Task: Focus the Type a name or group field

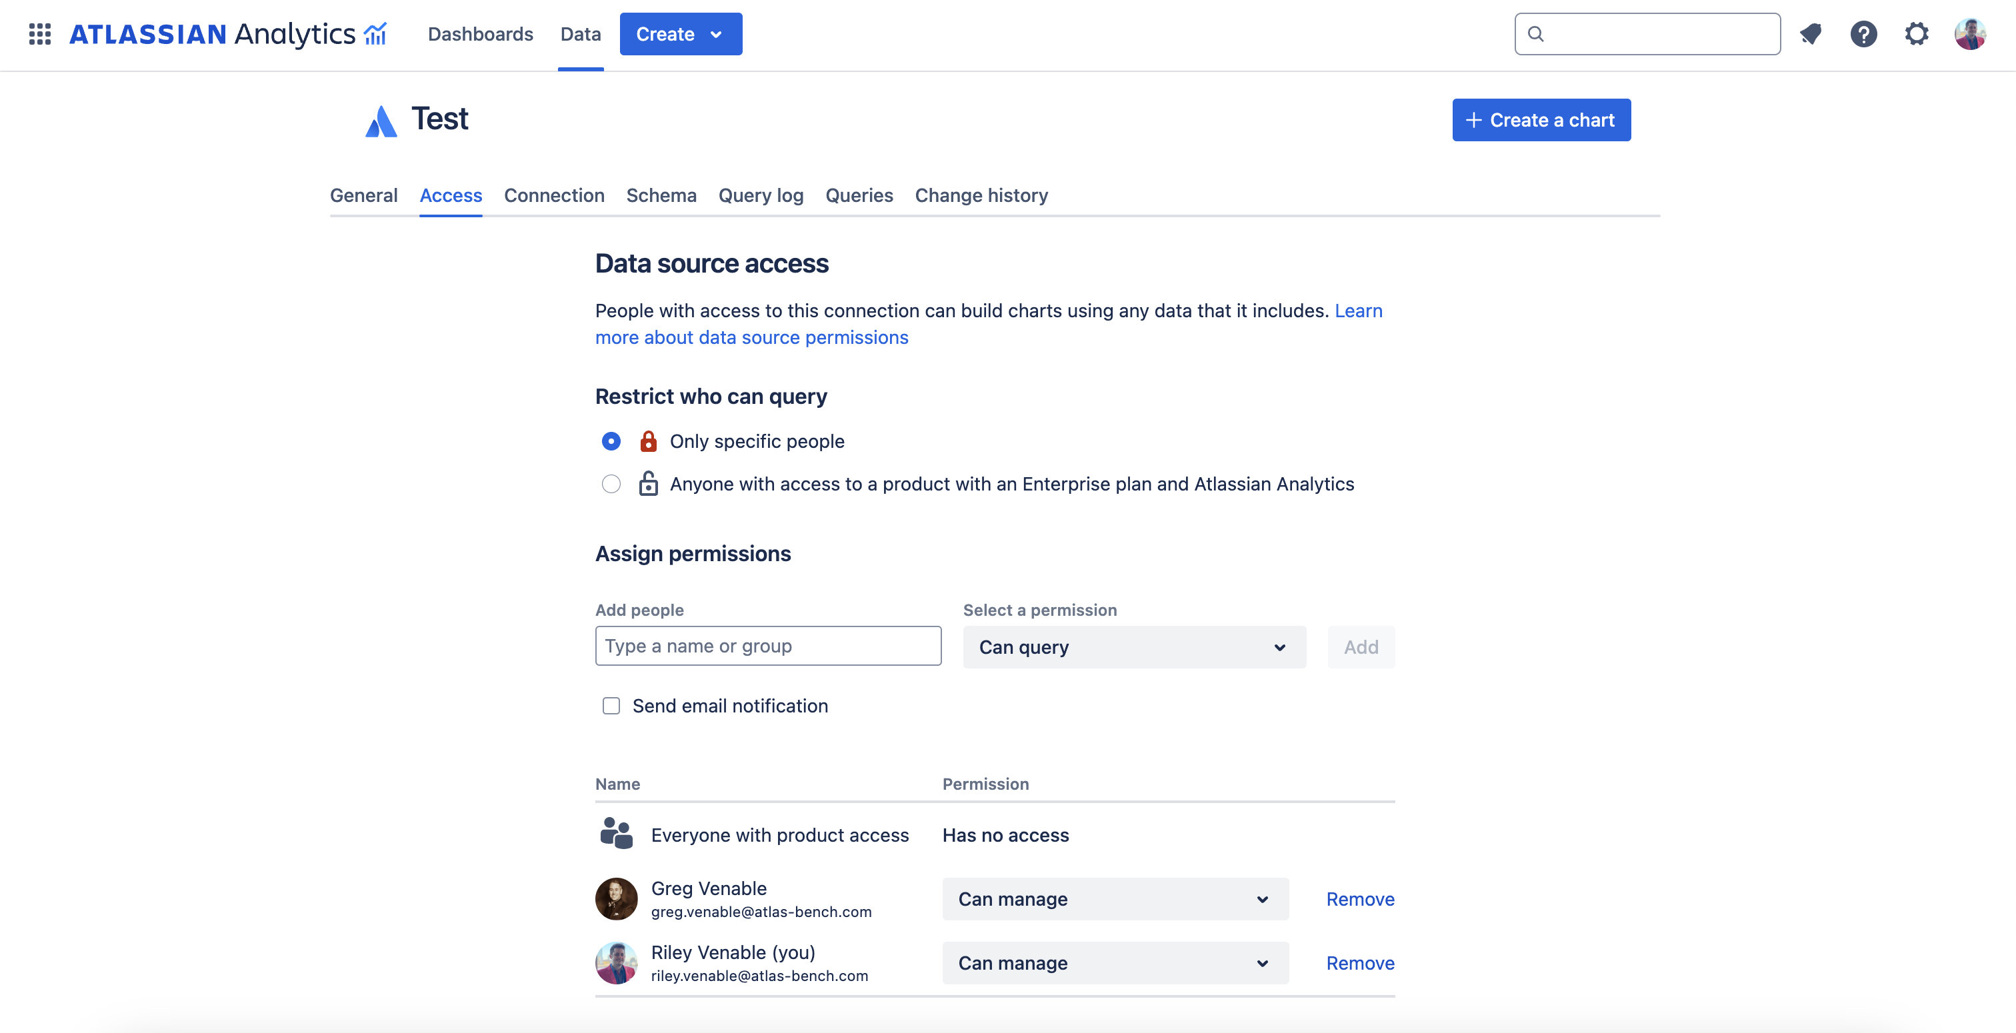Action: [769, 646]
